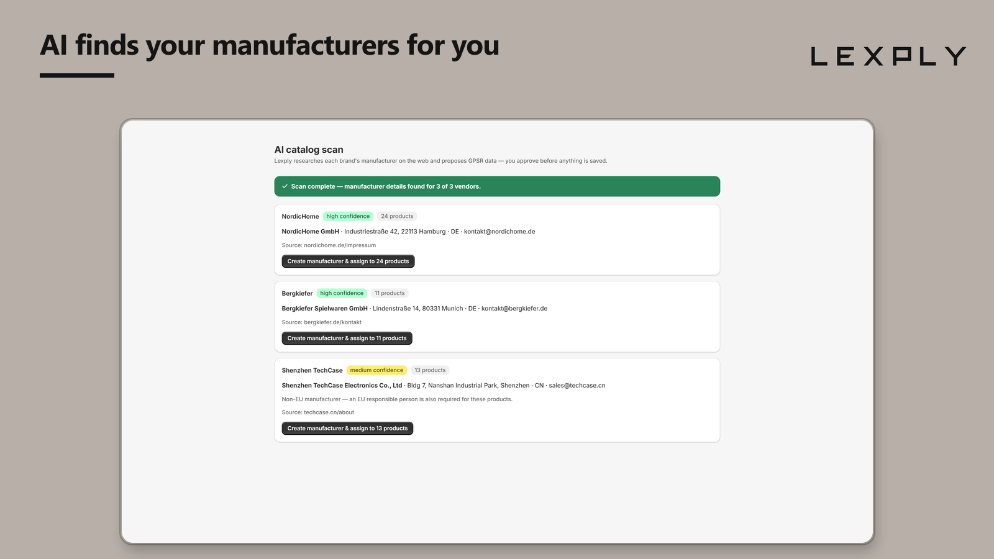The image size is (994, 559).
Task: Create manufacturer and assign to 24 products
Action: pos(348,261)
